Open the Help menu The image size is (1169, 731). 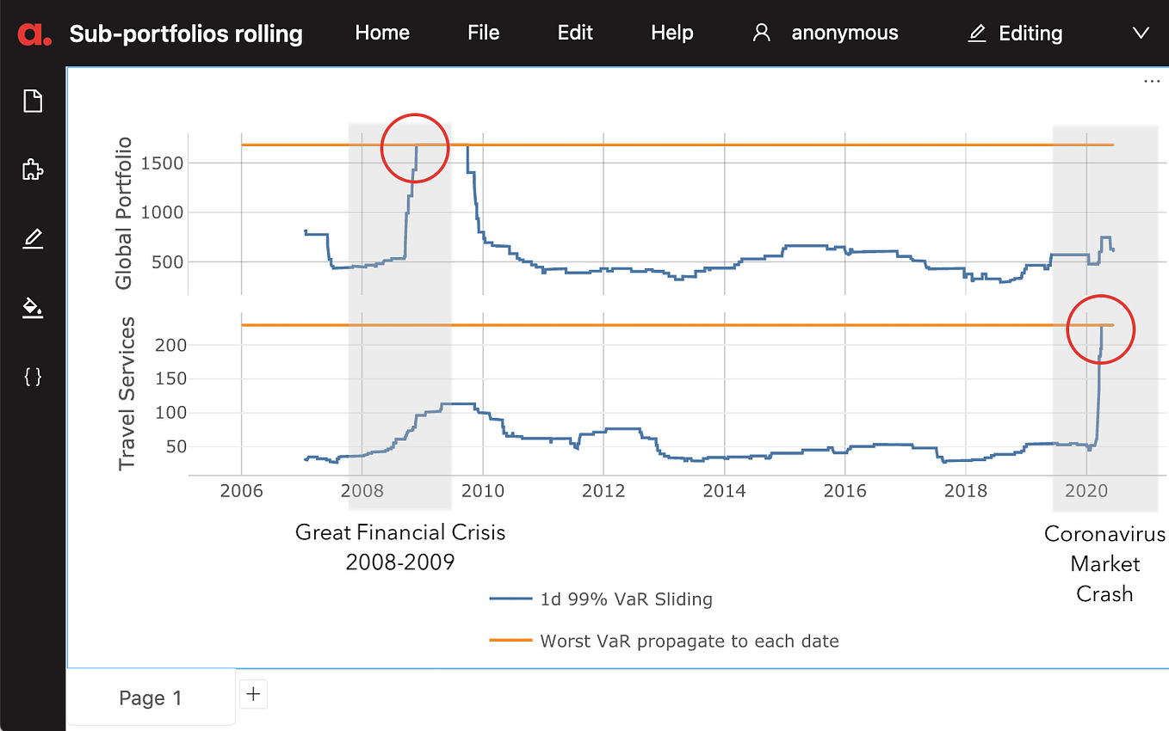click(671, 33)
